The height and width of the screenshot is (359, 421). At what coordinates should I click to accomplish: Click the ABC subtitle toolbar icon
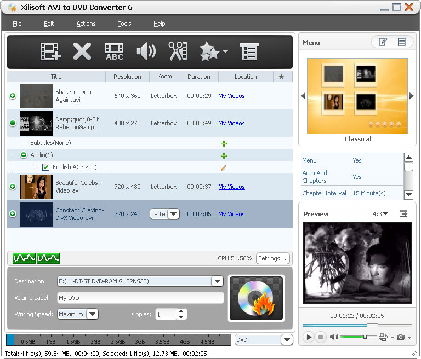tap(115, 51)
